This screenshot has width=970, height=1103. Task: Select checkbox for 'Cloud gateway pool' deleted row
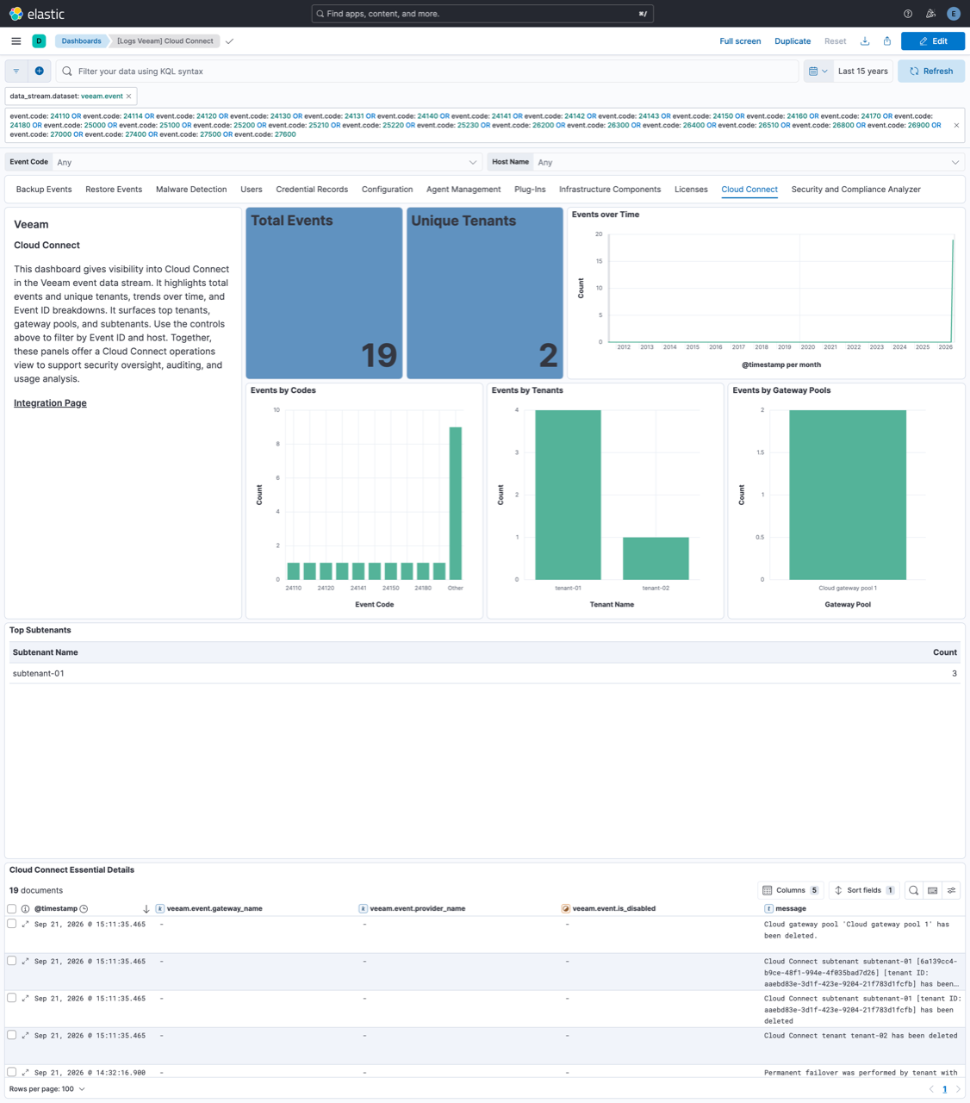(x=12, y=924)
